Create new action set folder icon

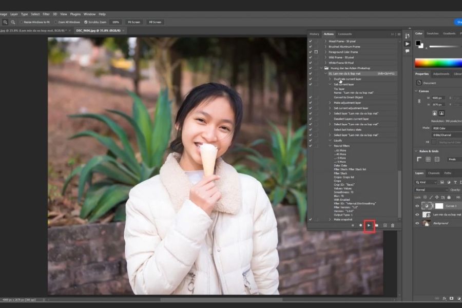click(376, 225)
